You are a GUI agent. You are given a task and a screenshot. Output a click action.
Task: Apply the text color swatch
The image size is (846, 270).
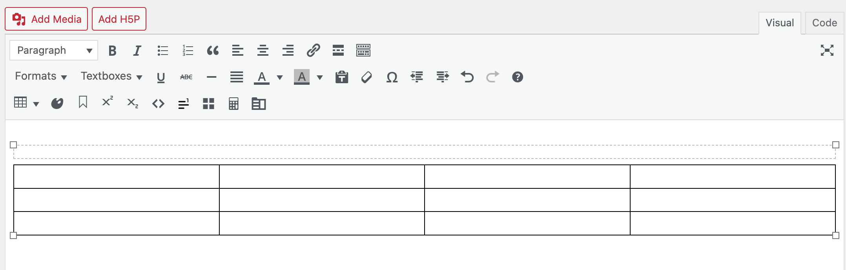point(262,77)
